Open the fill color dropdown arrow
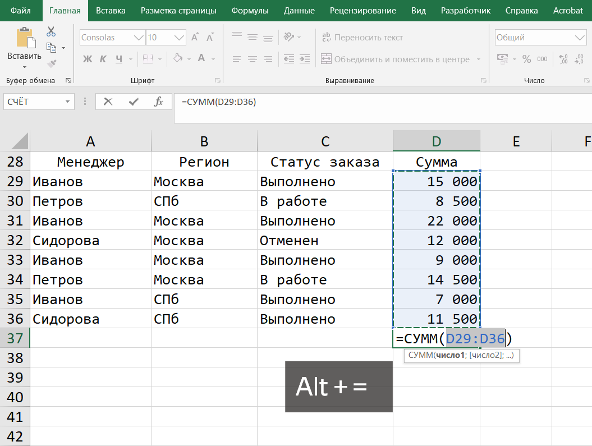 coord(189,59)
